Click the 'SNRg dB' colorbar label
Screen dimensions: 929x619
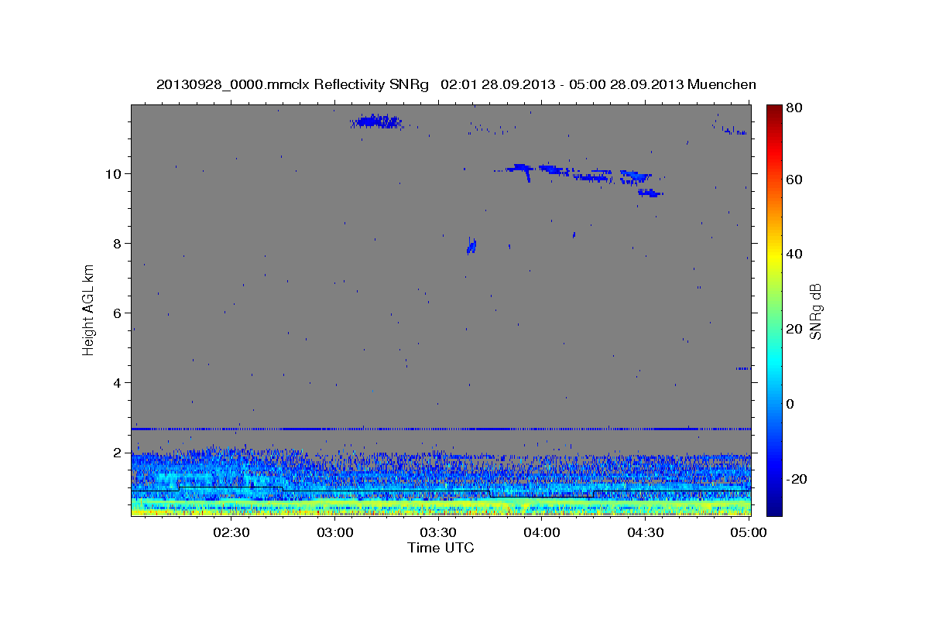815,311
